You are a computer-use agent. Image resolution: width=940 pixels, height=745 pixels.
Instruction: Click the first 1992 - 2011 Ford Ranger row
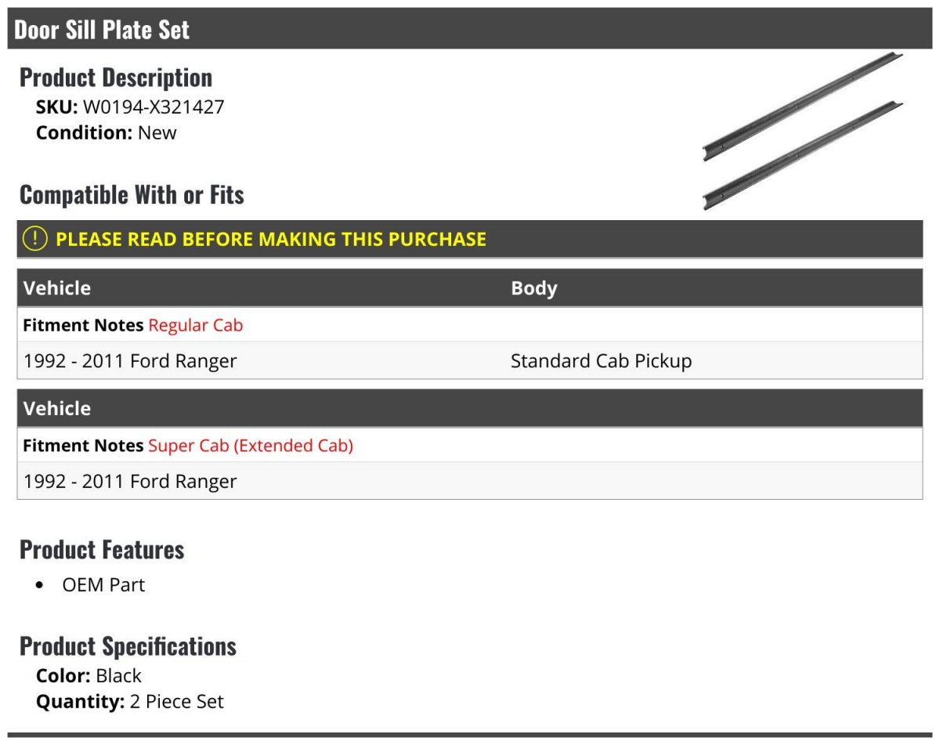click(470, 361)
